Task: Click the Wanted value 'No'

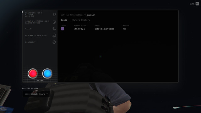Action: pyautogui.click(x=124, y=29)
